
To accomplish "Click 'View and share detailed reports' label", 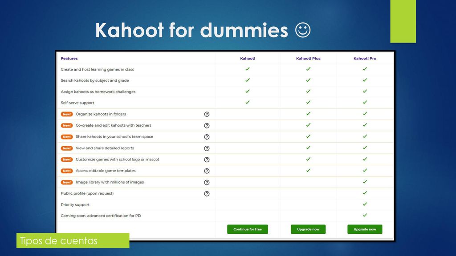I will (x=105, y=148).
